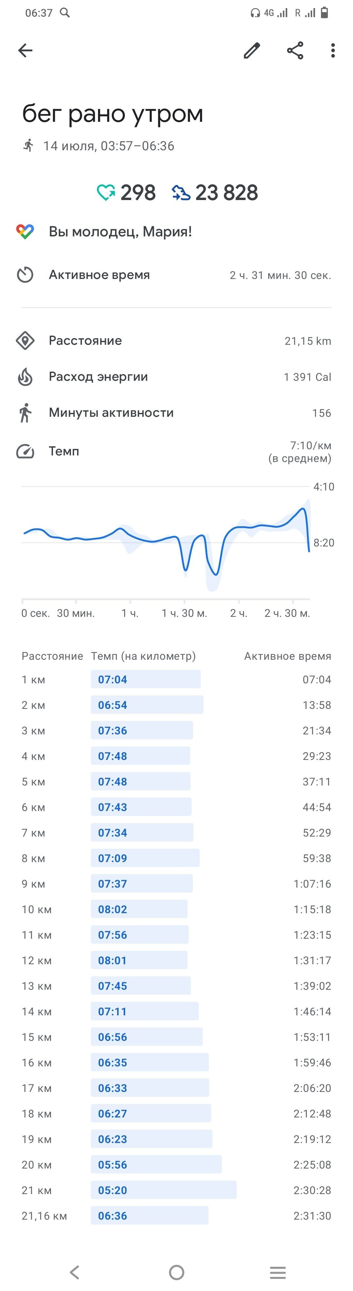Select the Минуты активности row
The image size is (353, 1291).
[x=176, y=413]
